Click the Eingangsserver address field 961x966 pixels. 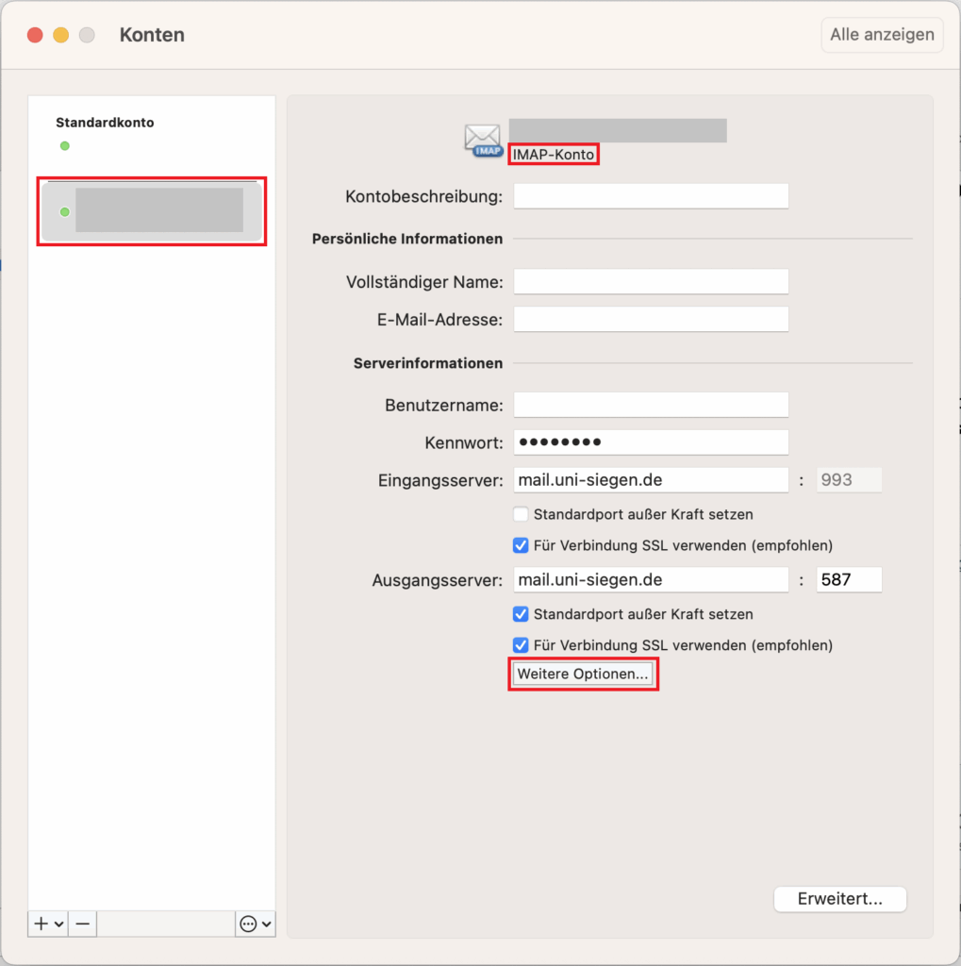(651, 480)
